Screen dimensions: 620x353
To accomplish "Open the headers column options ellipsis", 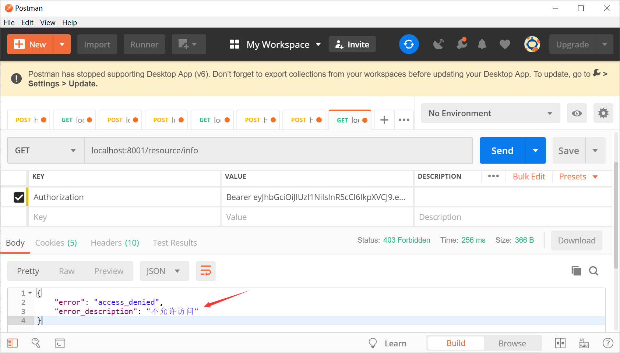I will pos(493,176).
